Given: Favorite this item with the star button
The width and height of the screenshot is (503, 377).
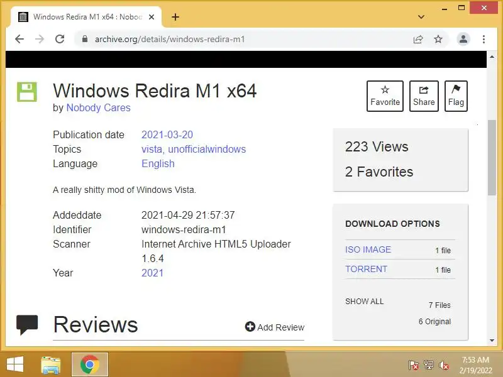Looking at the screenshot, I should (385, 96).
